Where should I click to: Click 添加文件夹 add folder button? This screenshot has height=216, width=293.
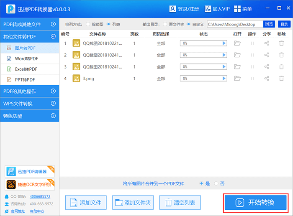point(133,203)
